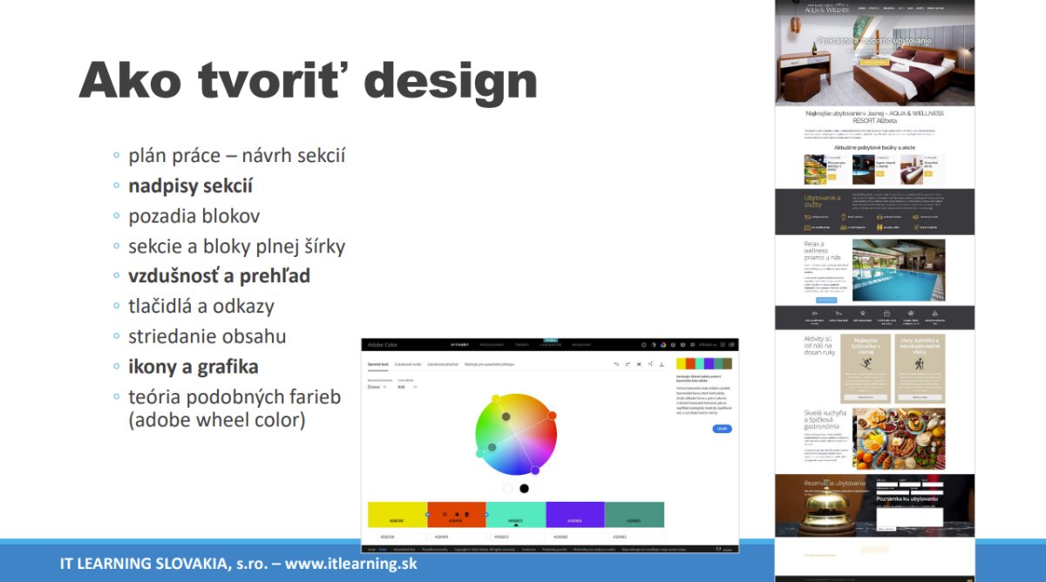Viewport: 1046px width, 582px height.
Task: Open the LABORATOŘ menu in Adobe Color header
Action: click(550, 345)
